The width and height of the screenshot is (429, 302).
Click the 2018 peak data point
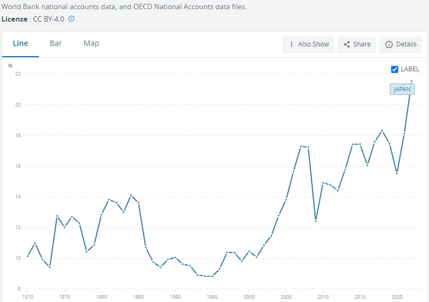pos(382,131)
